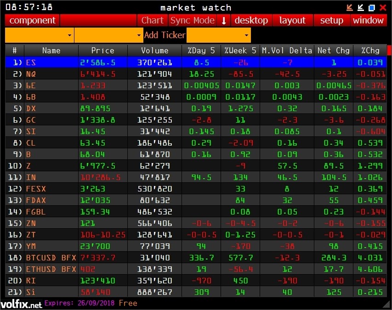Click the Free license status text
The height and width of the screenshot is (310, 392).
point(128,303)
